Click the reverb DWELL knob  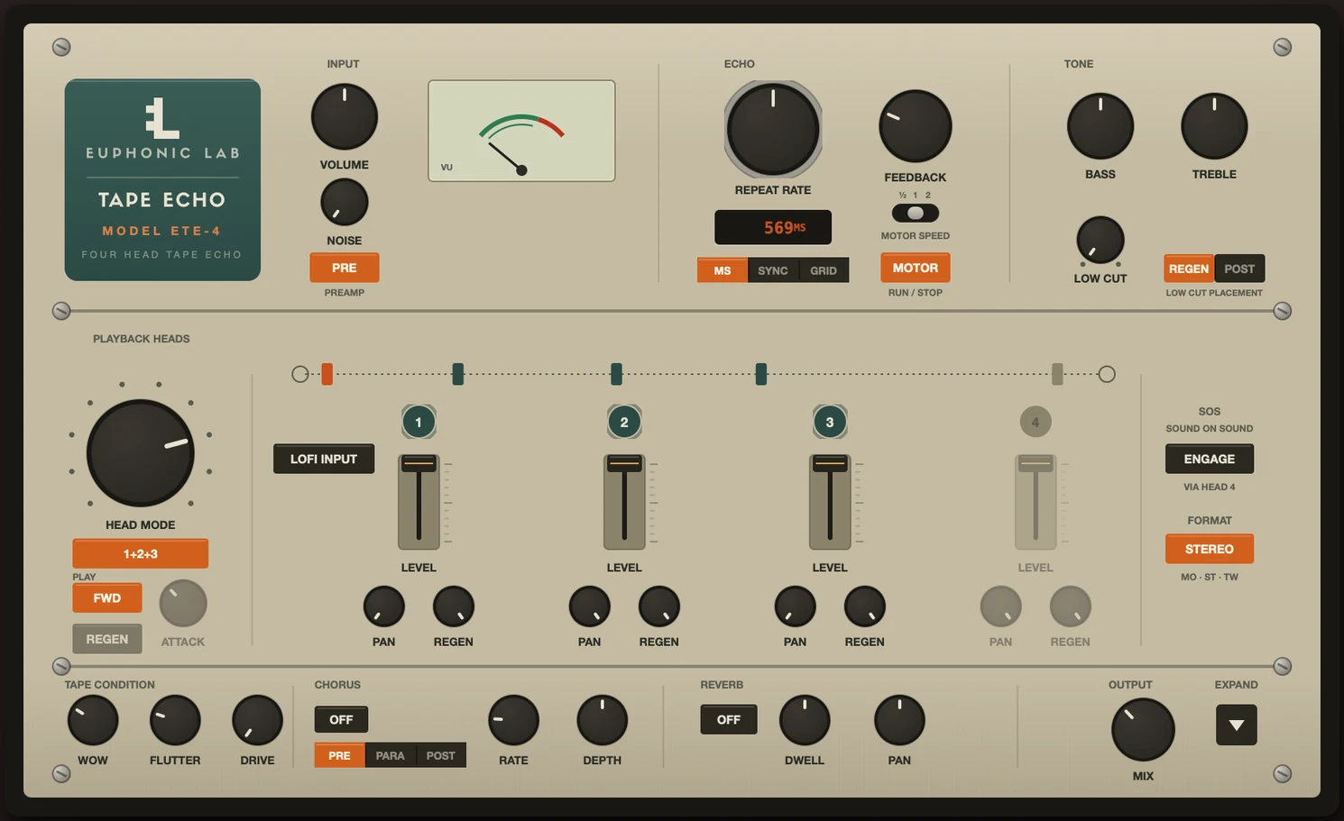pyautogui.click(x=805, y=720)
